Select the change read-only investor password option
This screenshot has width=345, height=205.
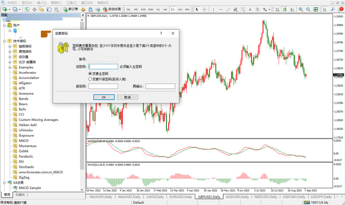pos(90,79)
